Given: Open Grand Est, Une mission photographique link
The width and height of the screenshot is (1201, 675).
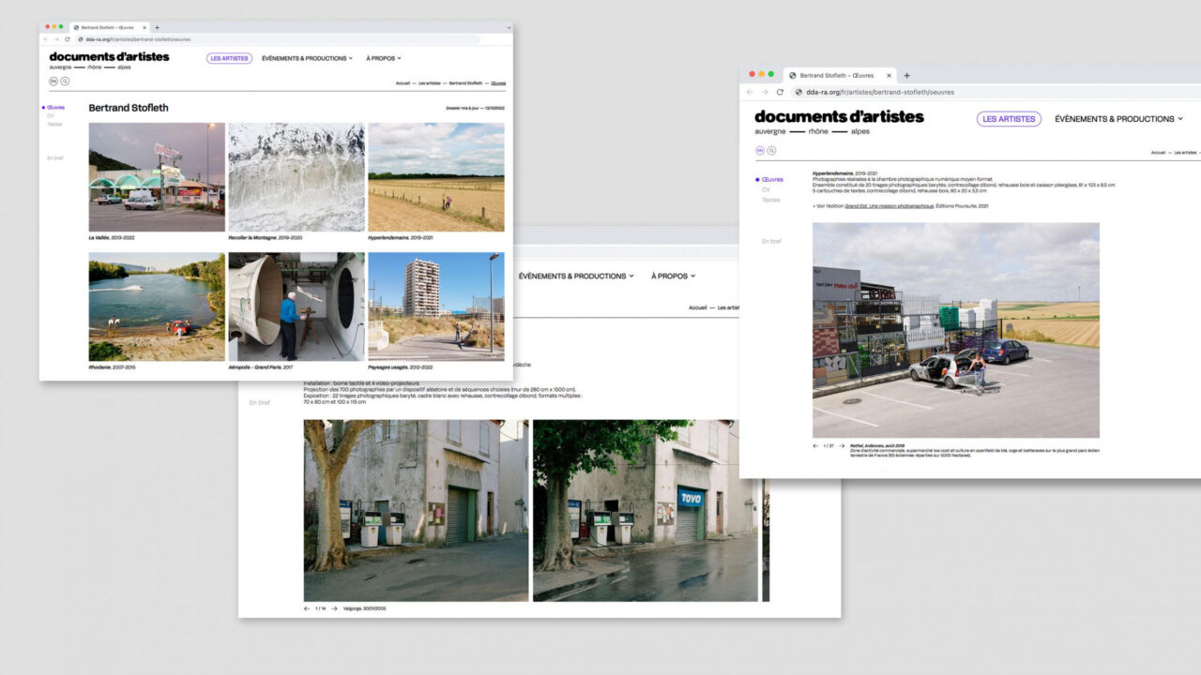Looking at the screenshot, I should pos(889,205).
